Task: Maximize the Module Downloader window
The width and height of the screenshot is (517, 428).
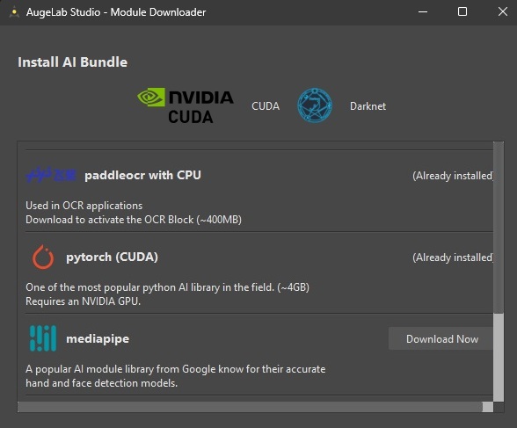Action: [x=462, y=11]
